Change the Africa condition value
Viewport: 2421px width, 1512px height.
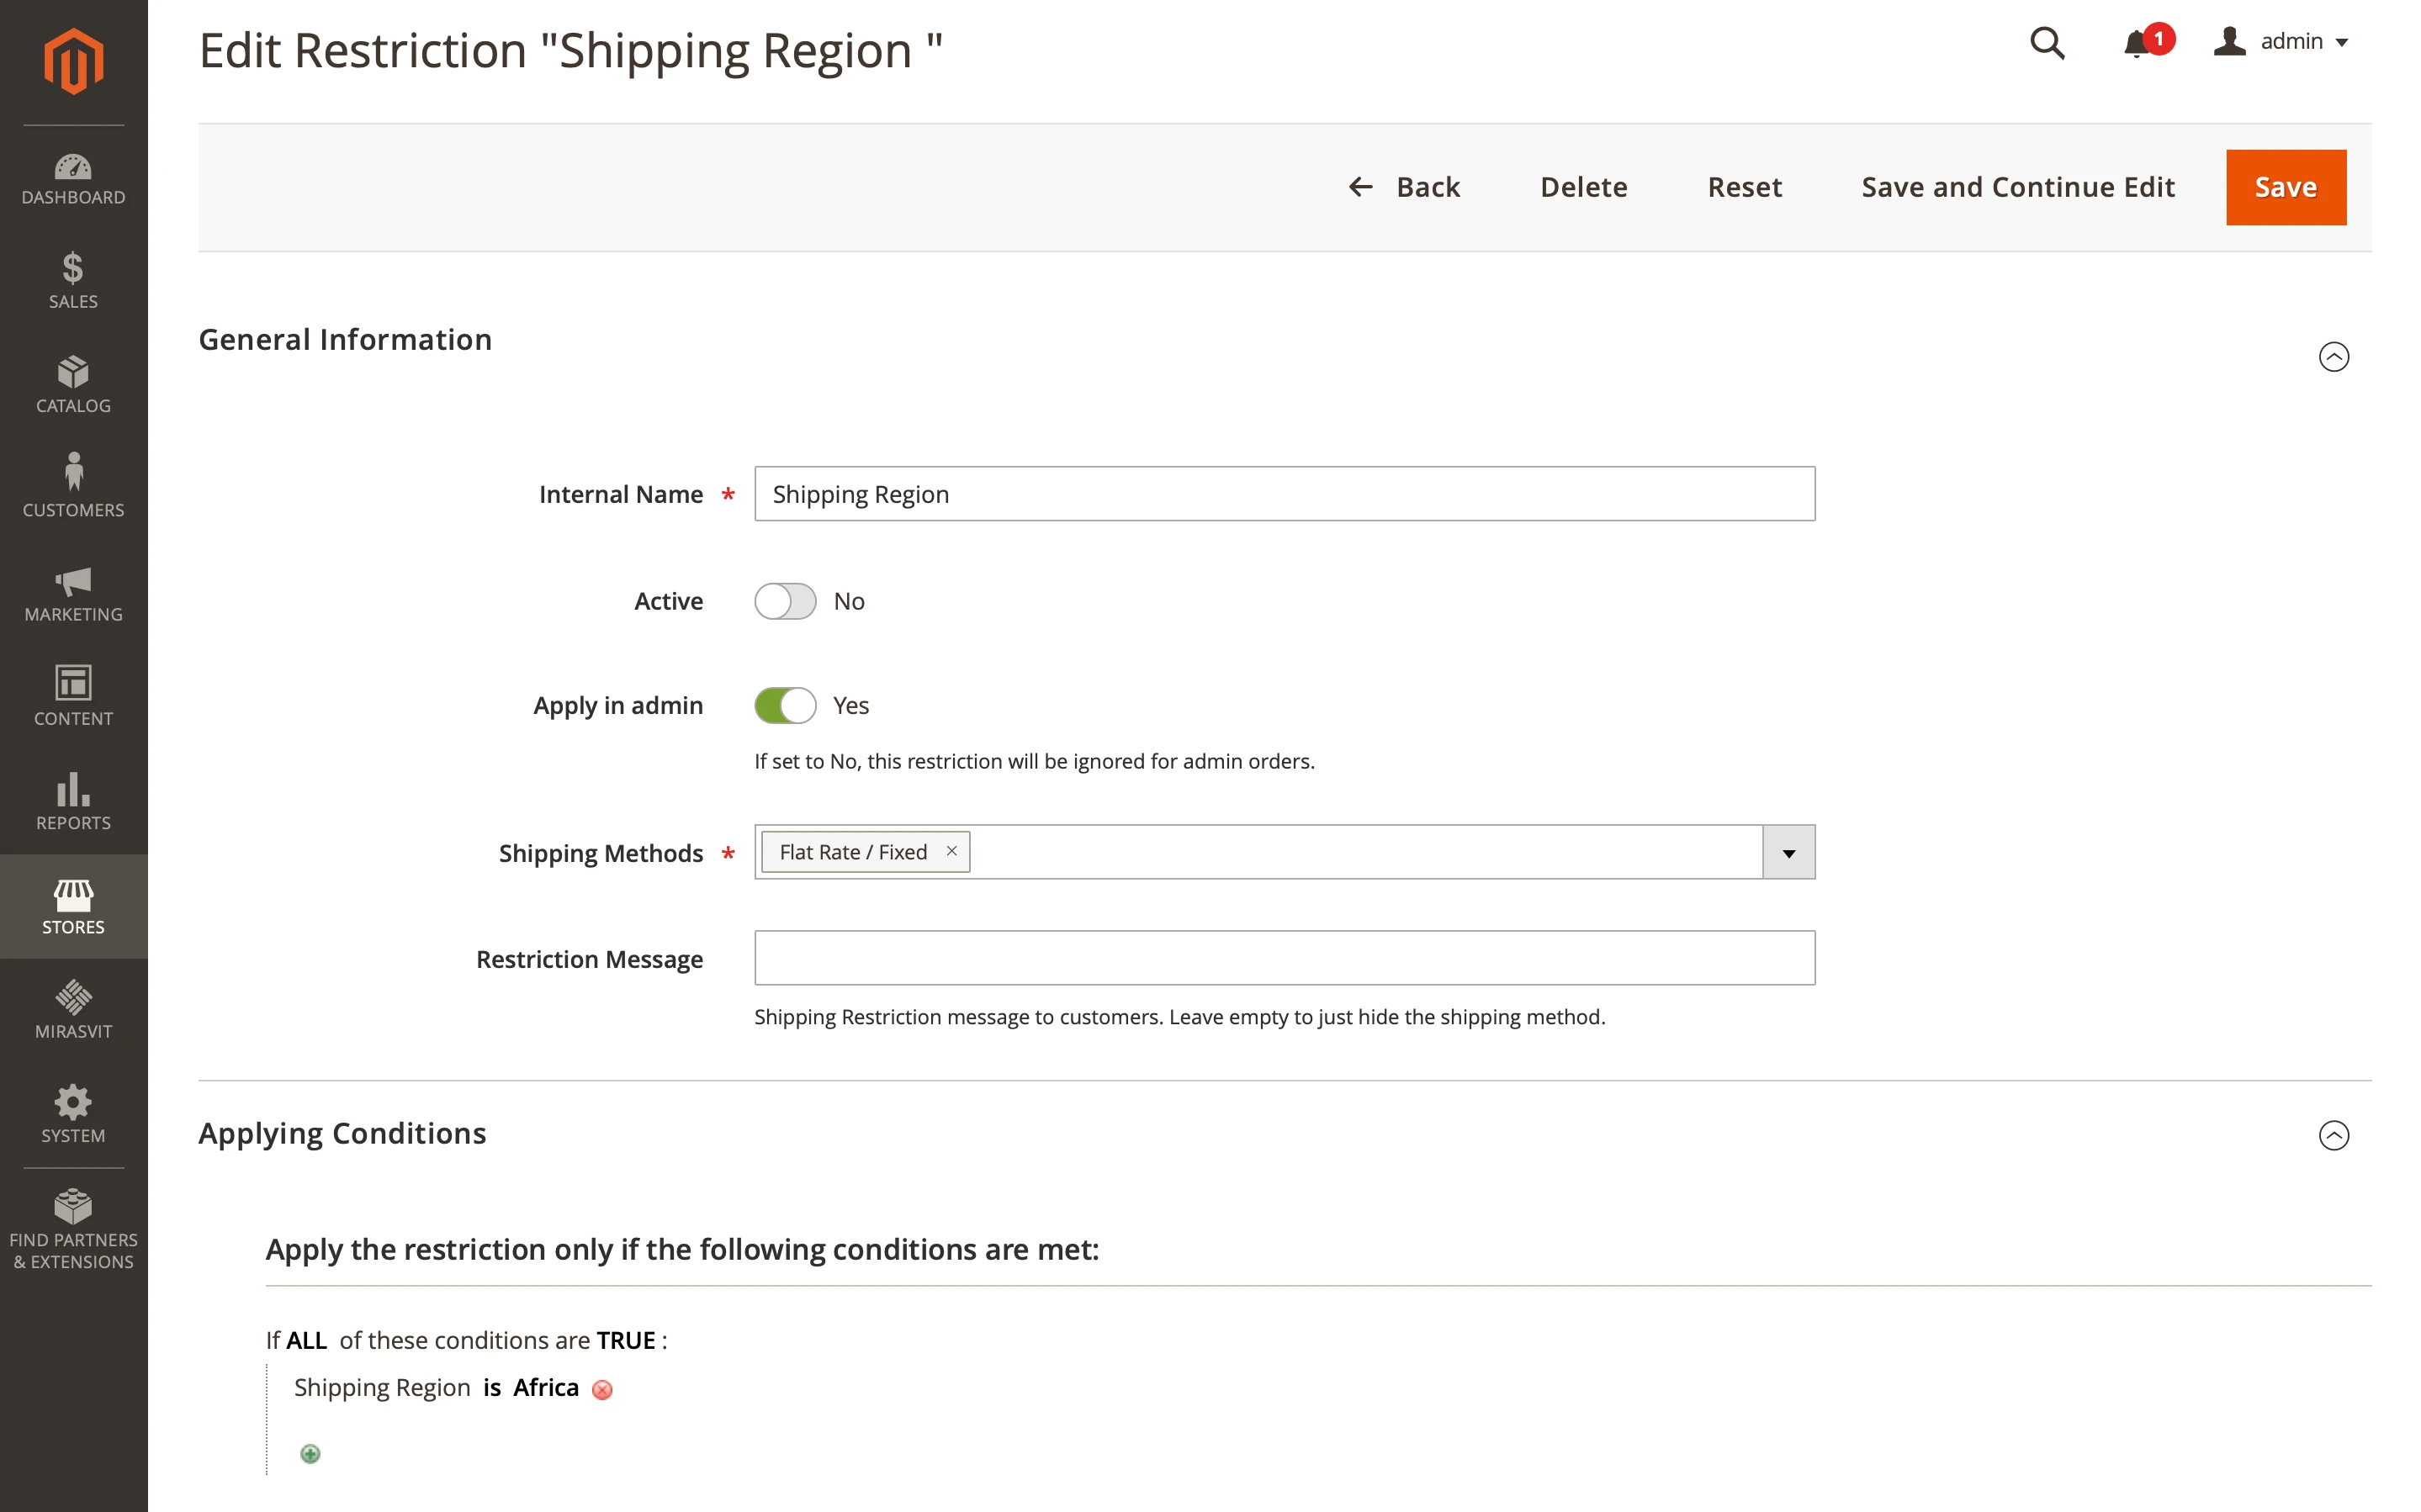pyautogui.click(x=545, y=1387)
